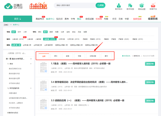161x116 pixels.
Task: Select 高中 school level filter
Action: [14, 32]
